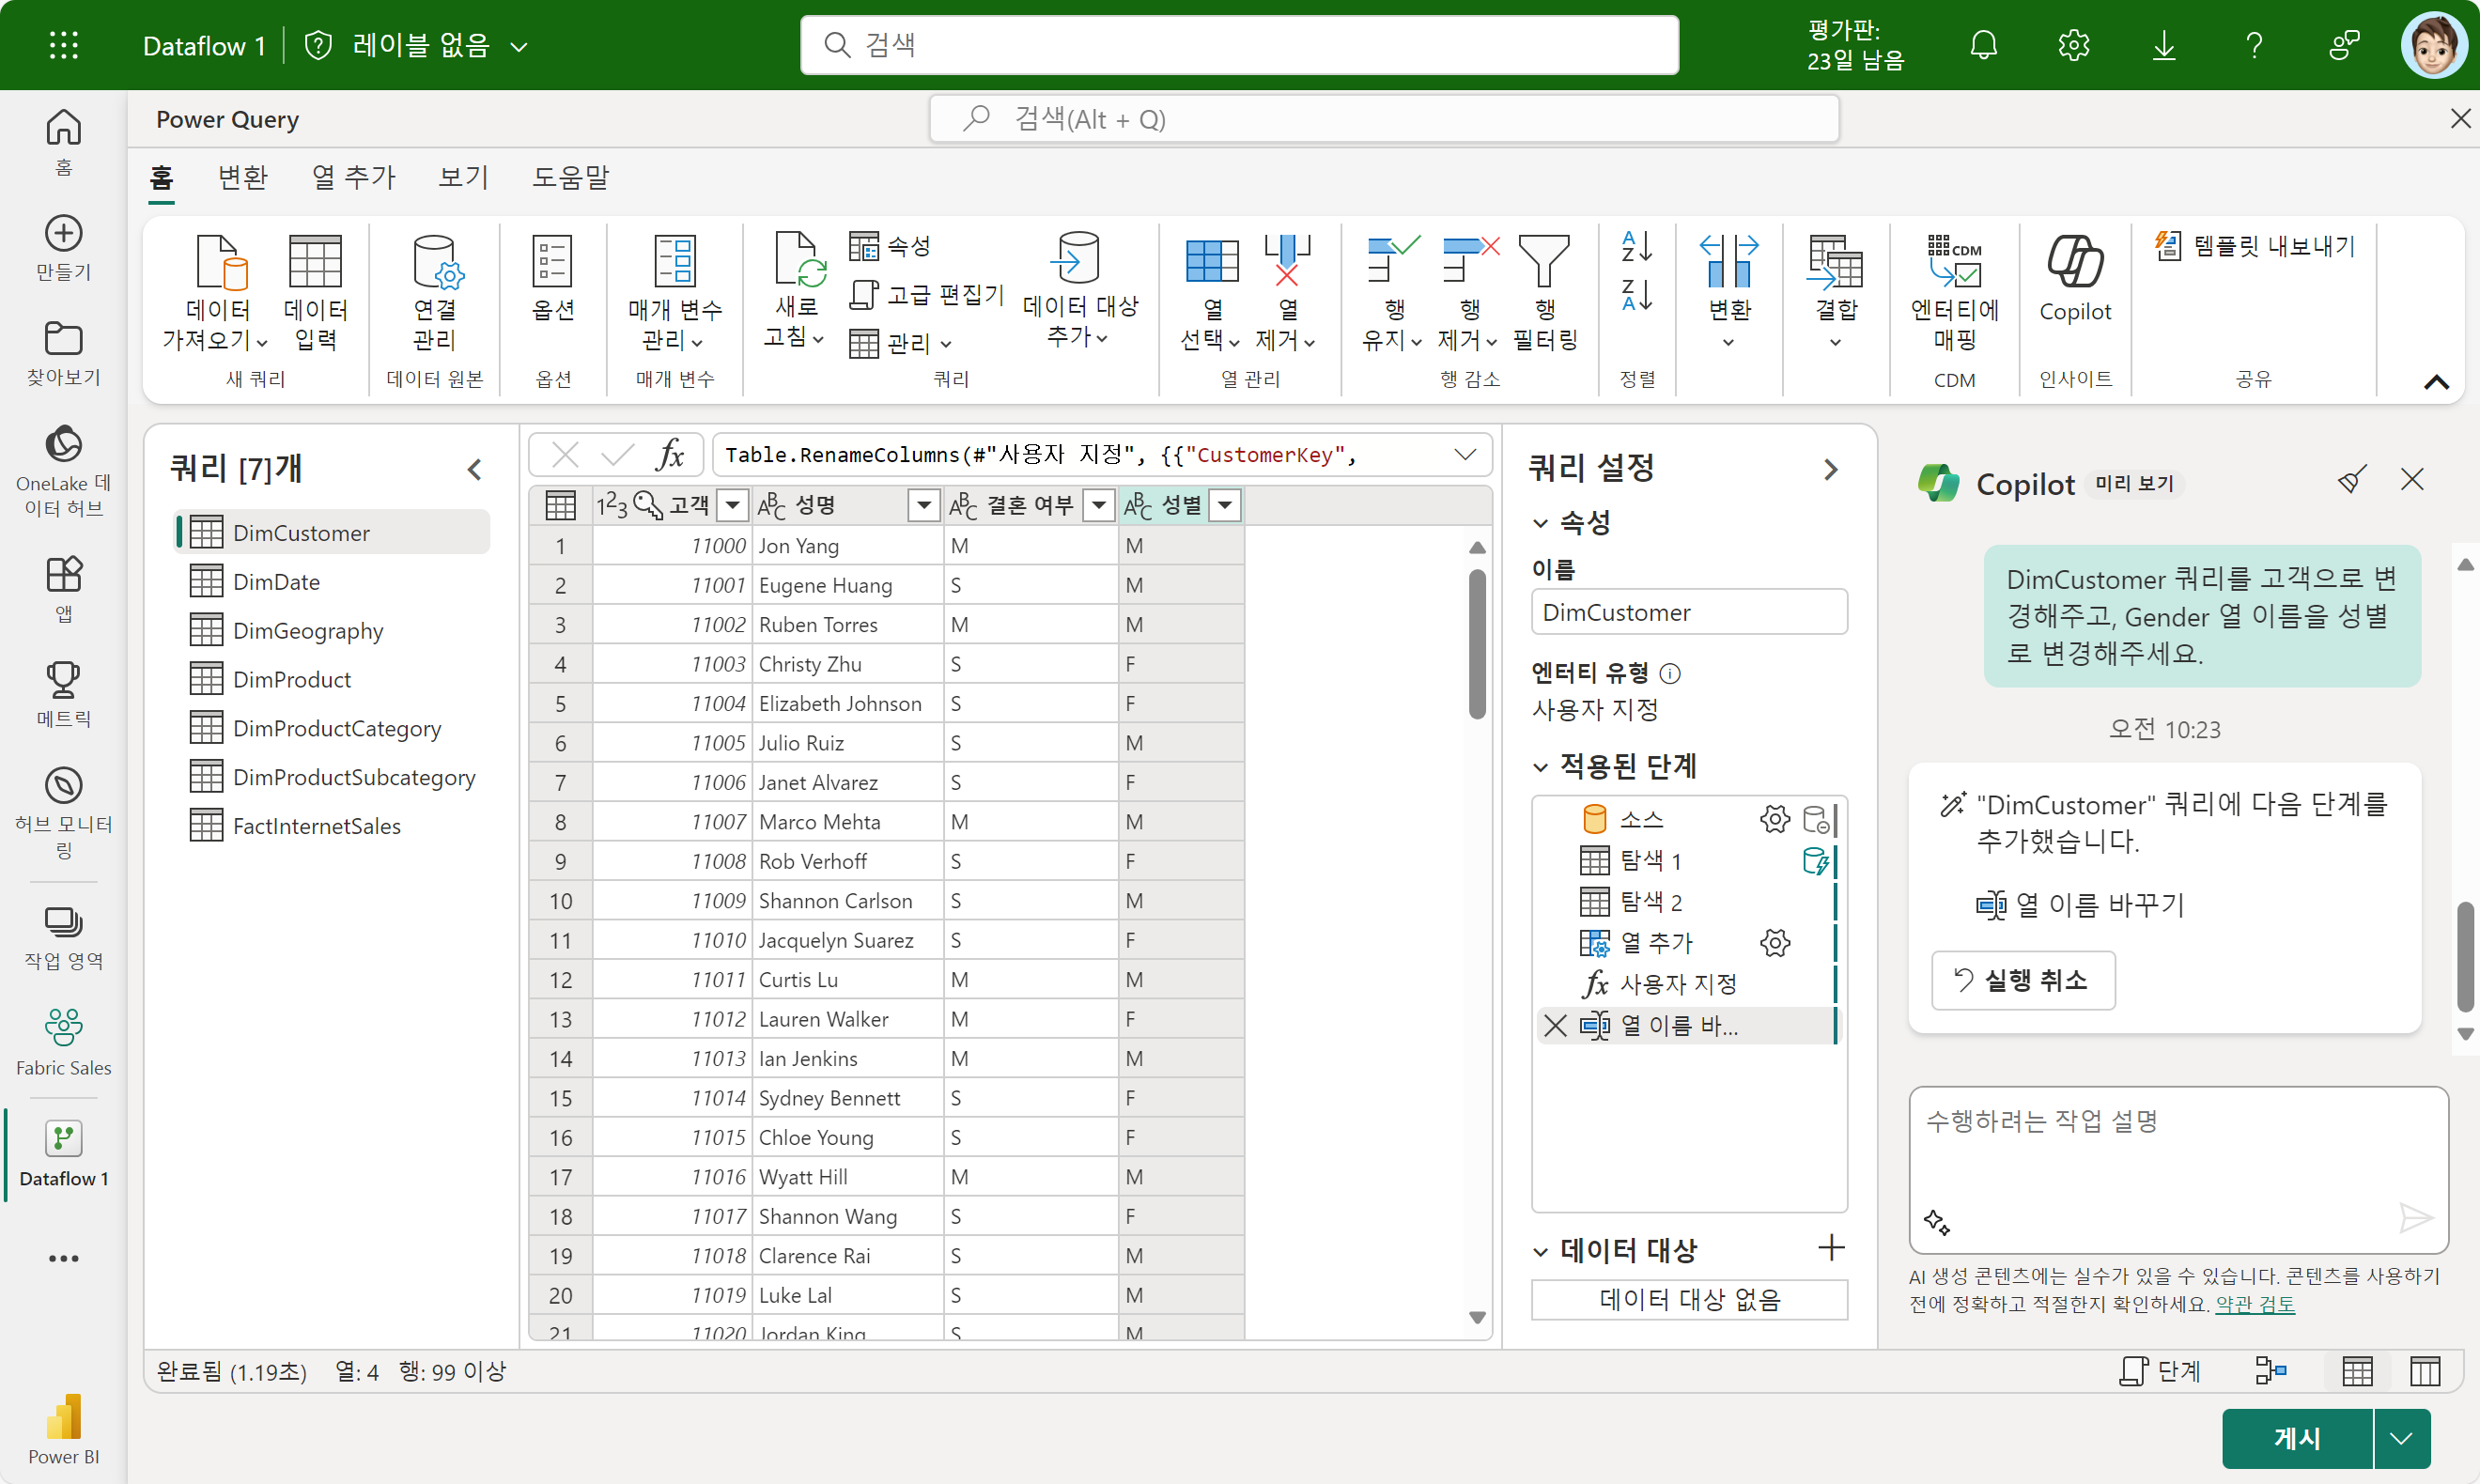Toggle the 단계 script view button

[x=2160, y=1371]
